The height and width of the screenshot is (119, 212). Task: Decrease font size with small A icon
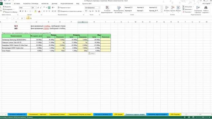(x=41, y=8)
